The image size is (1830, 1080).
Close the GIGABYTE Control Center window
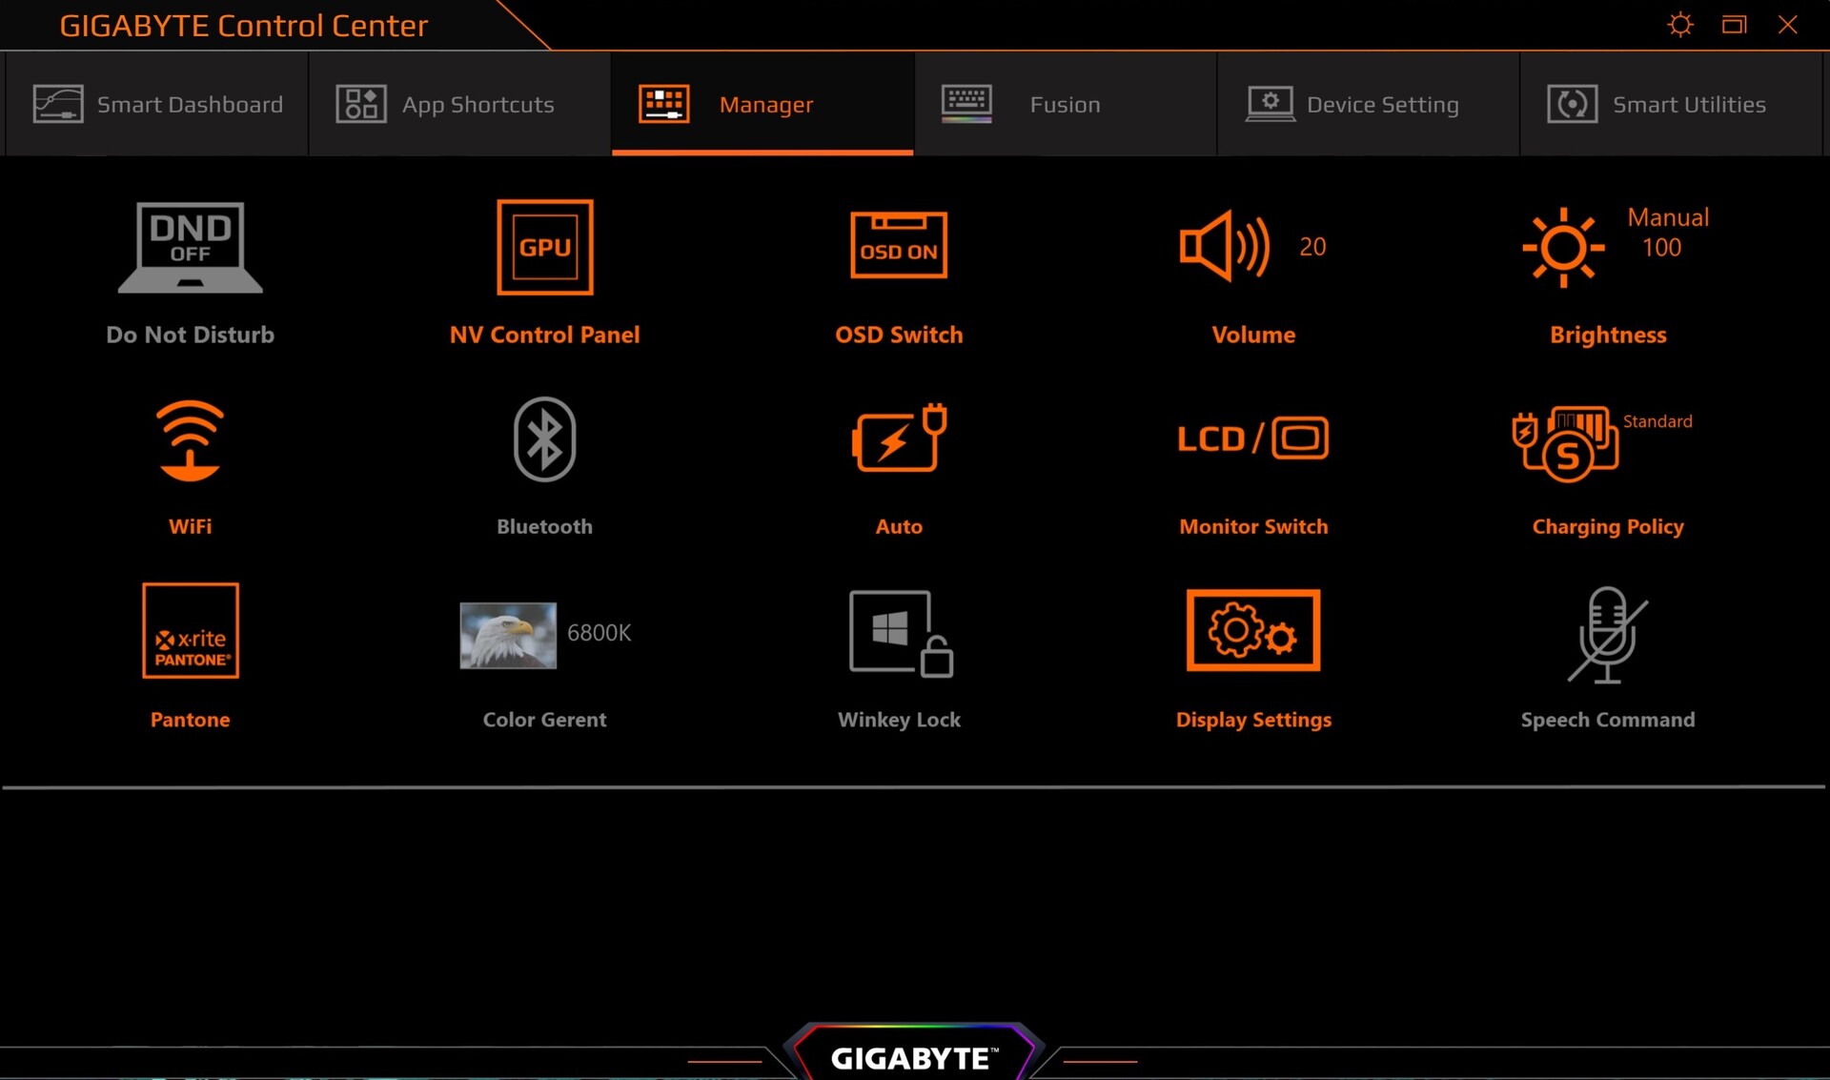pos(1787,25)
